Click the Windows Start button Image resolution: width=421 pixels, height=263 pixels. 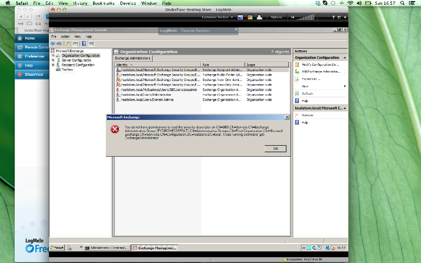point(57,248)
